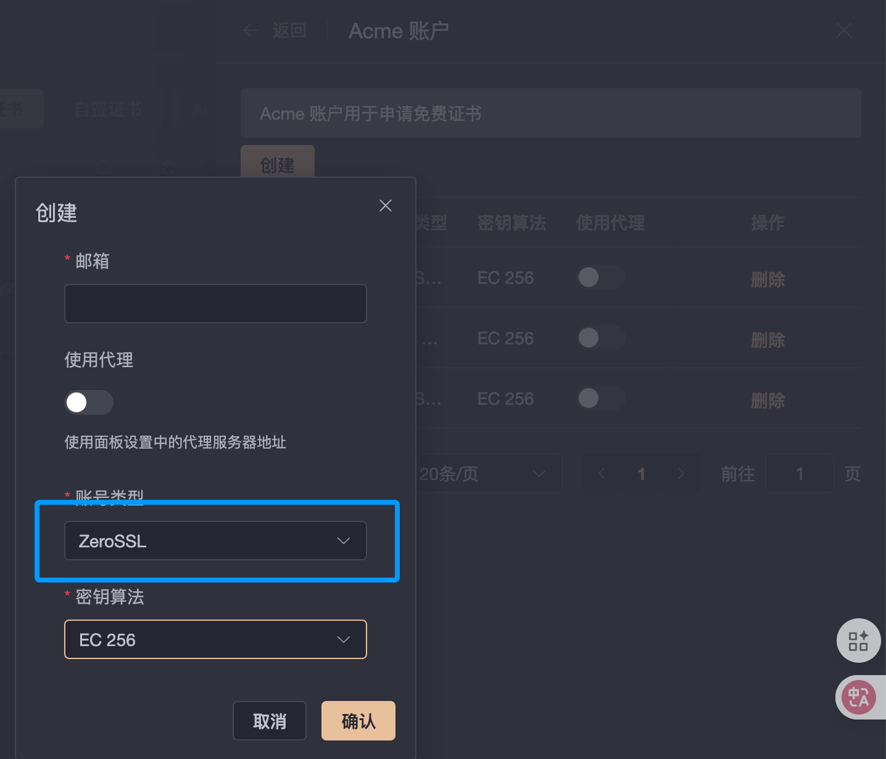This screenshot has width=886, height=759.
Task: Close the Acme 账户 drawer panel
Action: pyautogui.click(x=843, y=30)
